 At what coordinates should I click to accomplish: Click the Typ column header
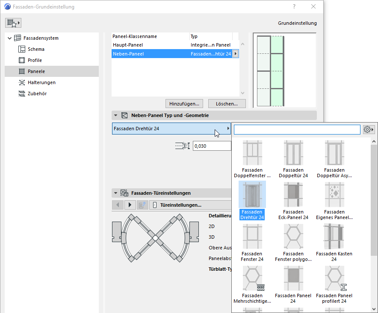(x=211, y=36)
